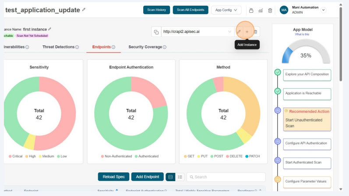This screenshot has height=196, width=349.
Task: Toggle the Critical legend item in Sensitivity chart
Action: (16, 156)
